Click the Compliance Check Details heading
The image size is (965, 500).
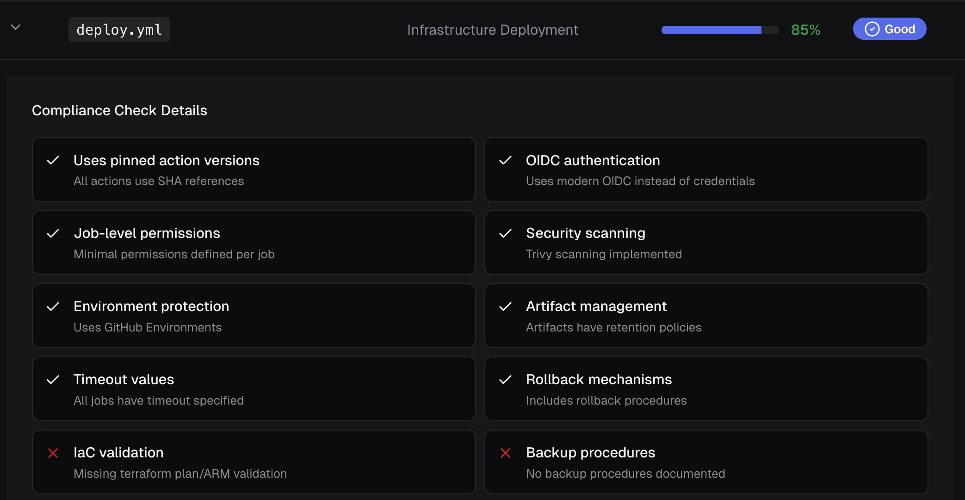click(119, 110)
